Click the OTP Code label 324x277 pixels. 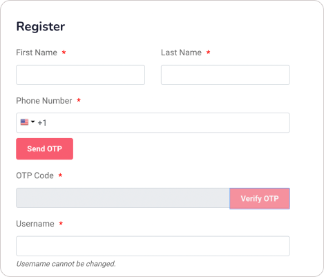tap(35, 175)
